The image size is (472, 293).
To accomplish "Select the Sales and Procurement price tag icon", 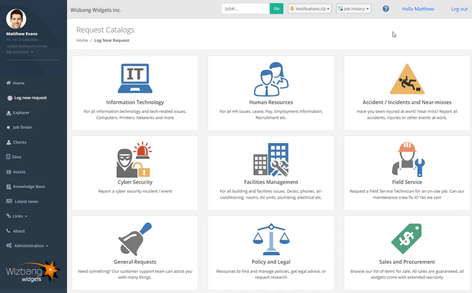I will pos(406,239).
